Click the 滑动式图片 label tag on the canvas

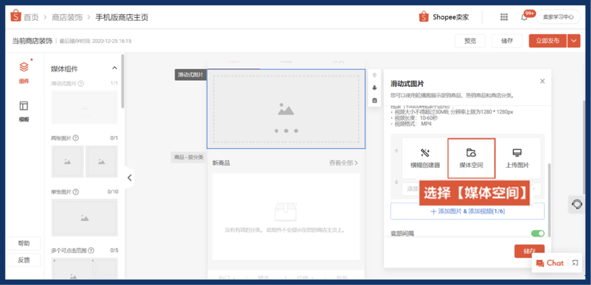[190, 75]
